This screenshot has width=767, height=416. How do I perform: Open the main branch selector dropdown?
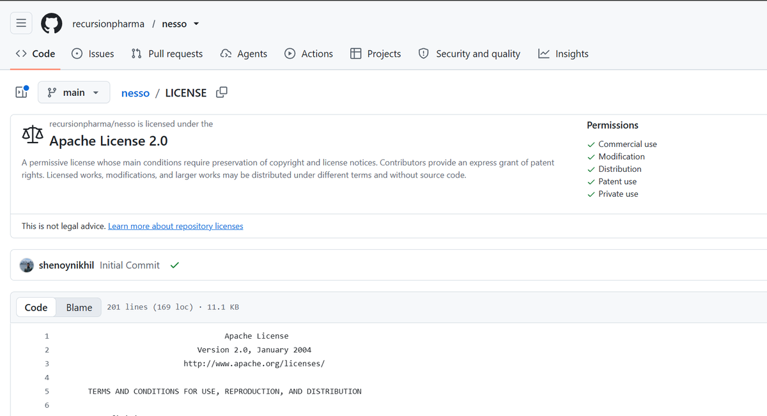[x=74, y=92]
